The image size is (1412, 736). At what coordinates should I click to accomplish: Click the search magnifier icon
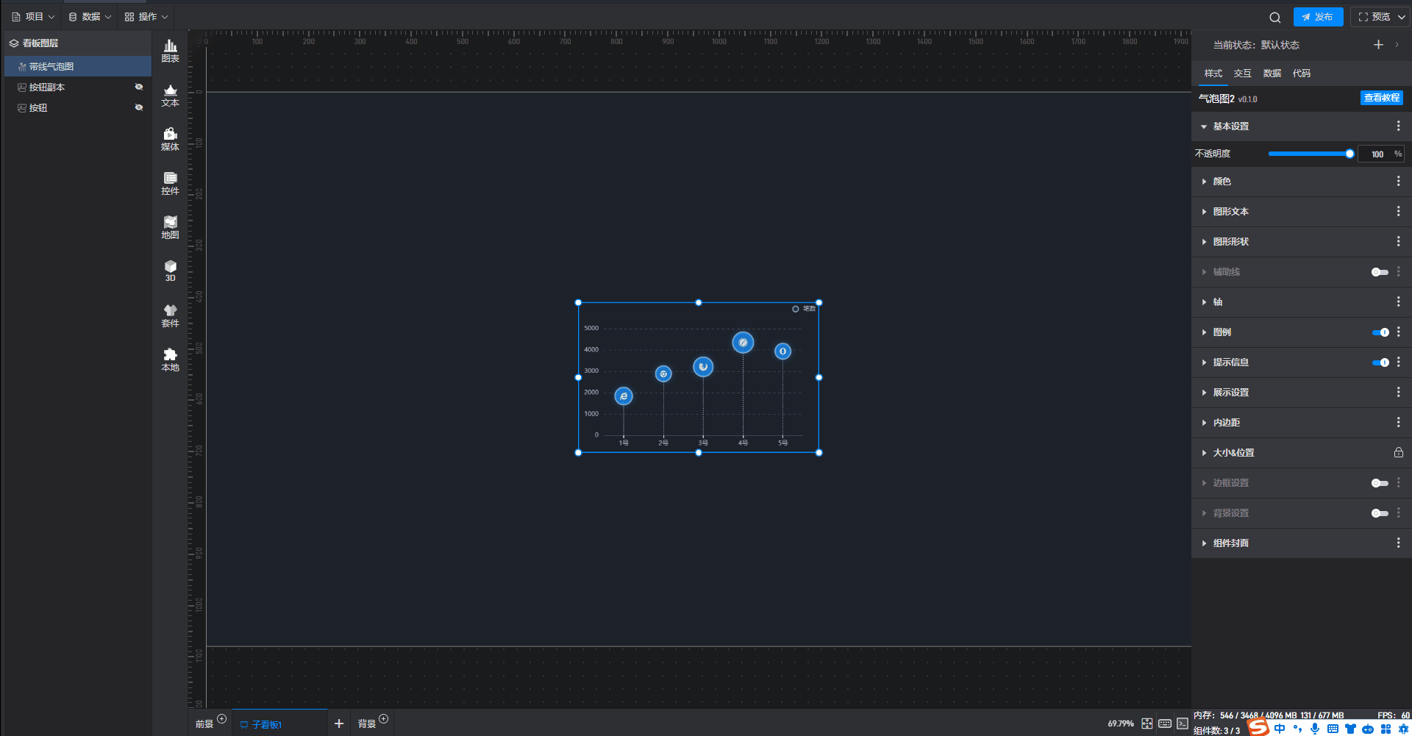click(1274, 18)
